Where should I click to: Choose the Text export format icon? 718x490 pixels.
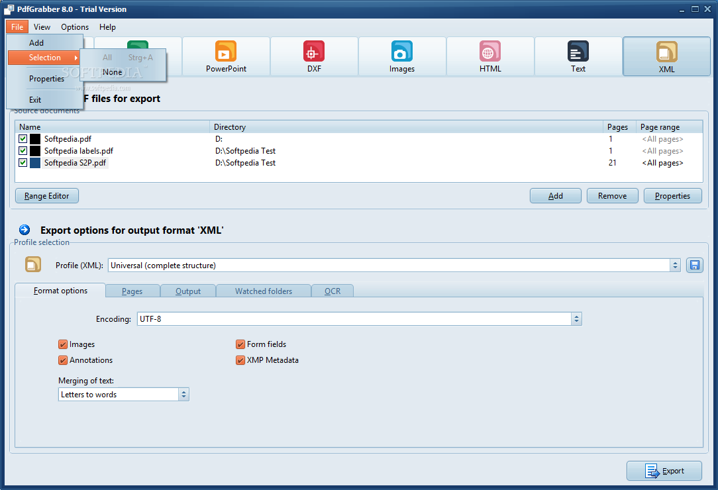tap(578, 51)
